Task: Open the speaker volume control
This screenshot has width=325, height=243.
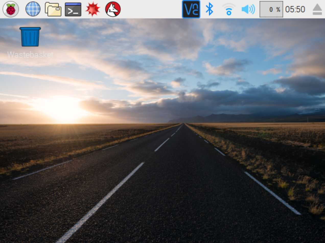Action: click(x=248, y=9)
